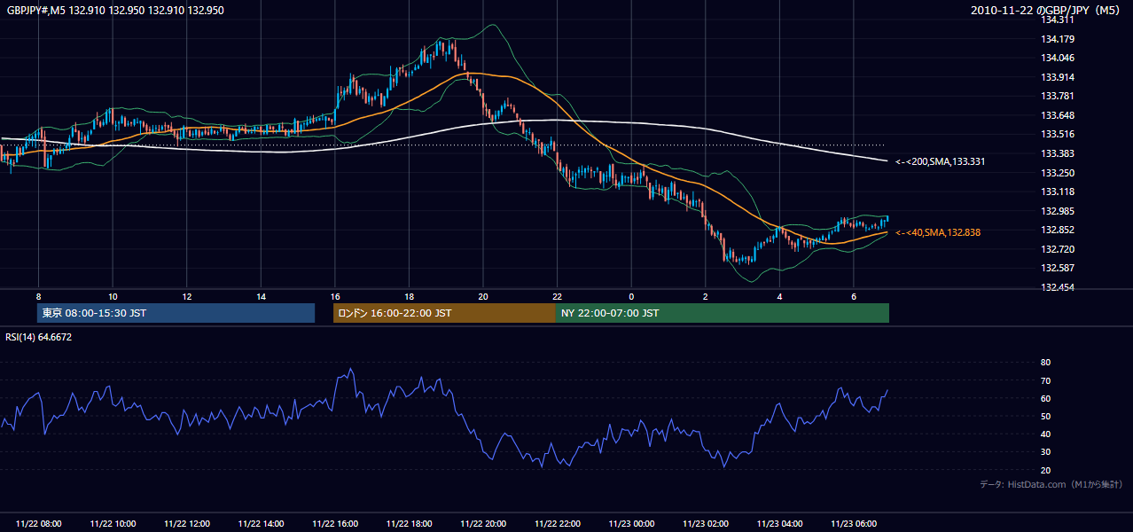Screen dimensions: 1133x532
Task: Click the 11/23 02:00 date label
Action: pos(705,524)
